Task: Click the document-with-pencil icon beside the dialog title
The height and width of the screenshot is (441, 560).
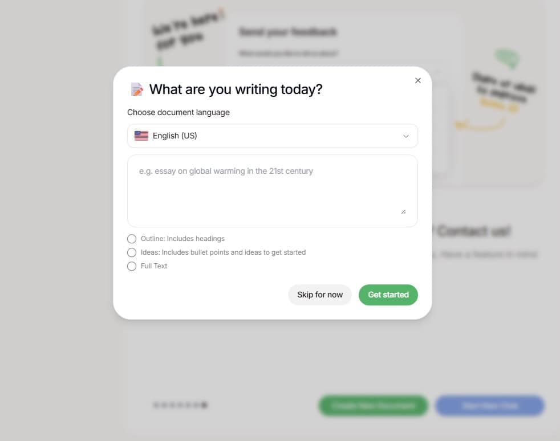Action: pos(136,89)
